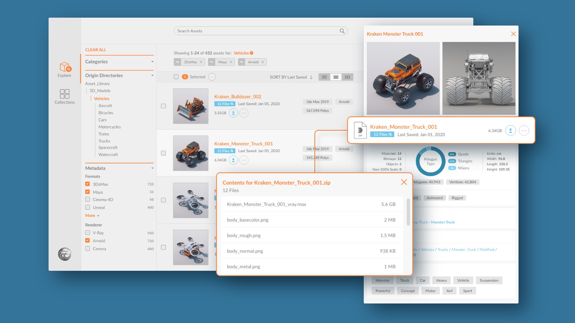Enable the Cinema 4D format checkbox
Screen dimensions: 575x323
click(87, 199)
